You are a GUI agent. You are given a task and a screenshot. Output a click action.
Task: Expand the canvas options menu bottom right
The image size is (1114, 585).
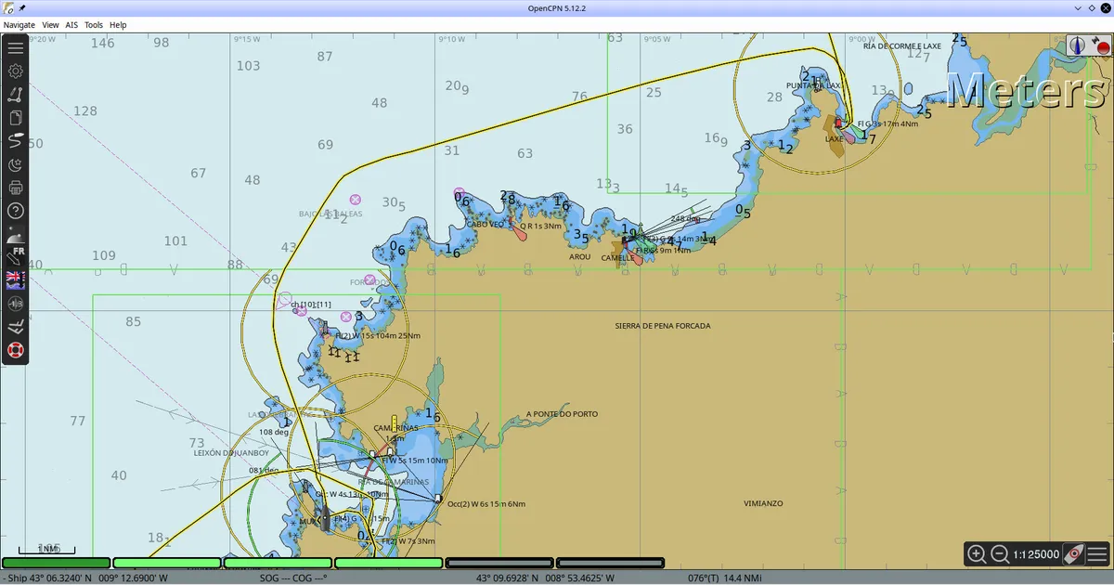pos(1097,554)
